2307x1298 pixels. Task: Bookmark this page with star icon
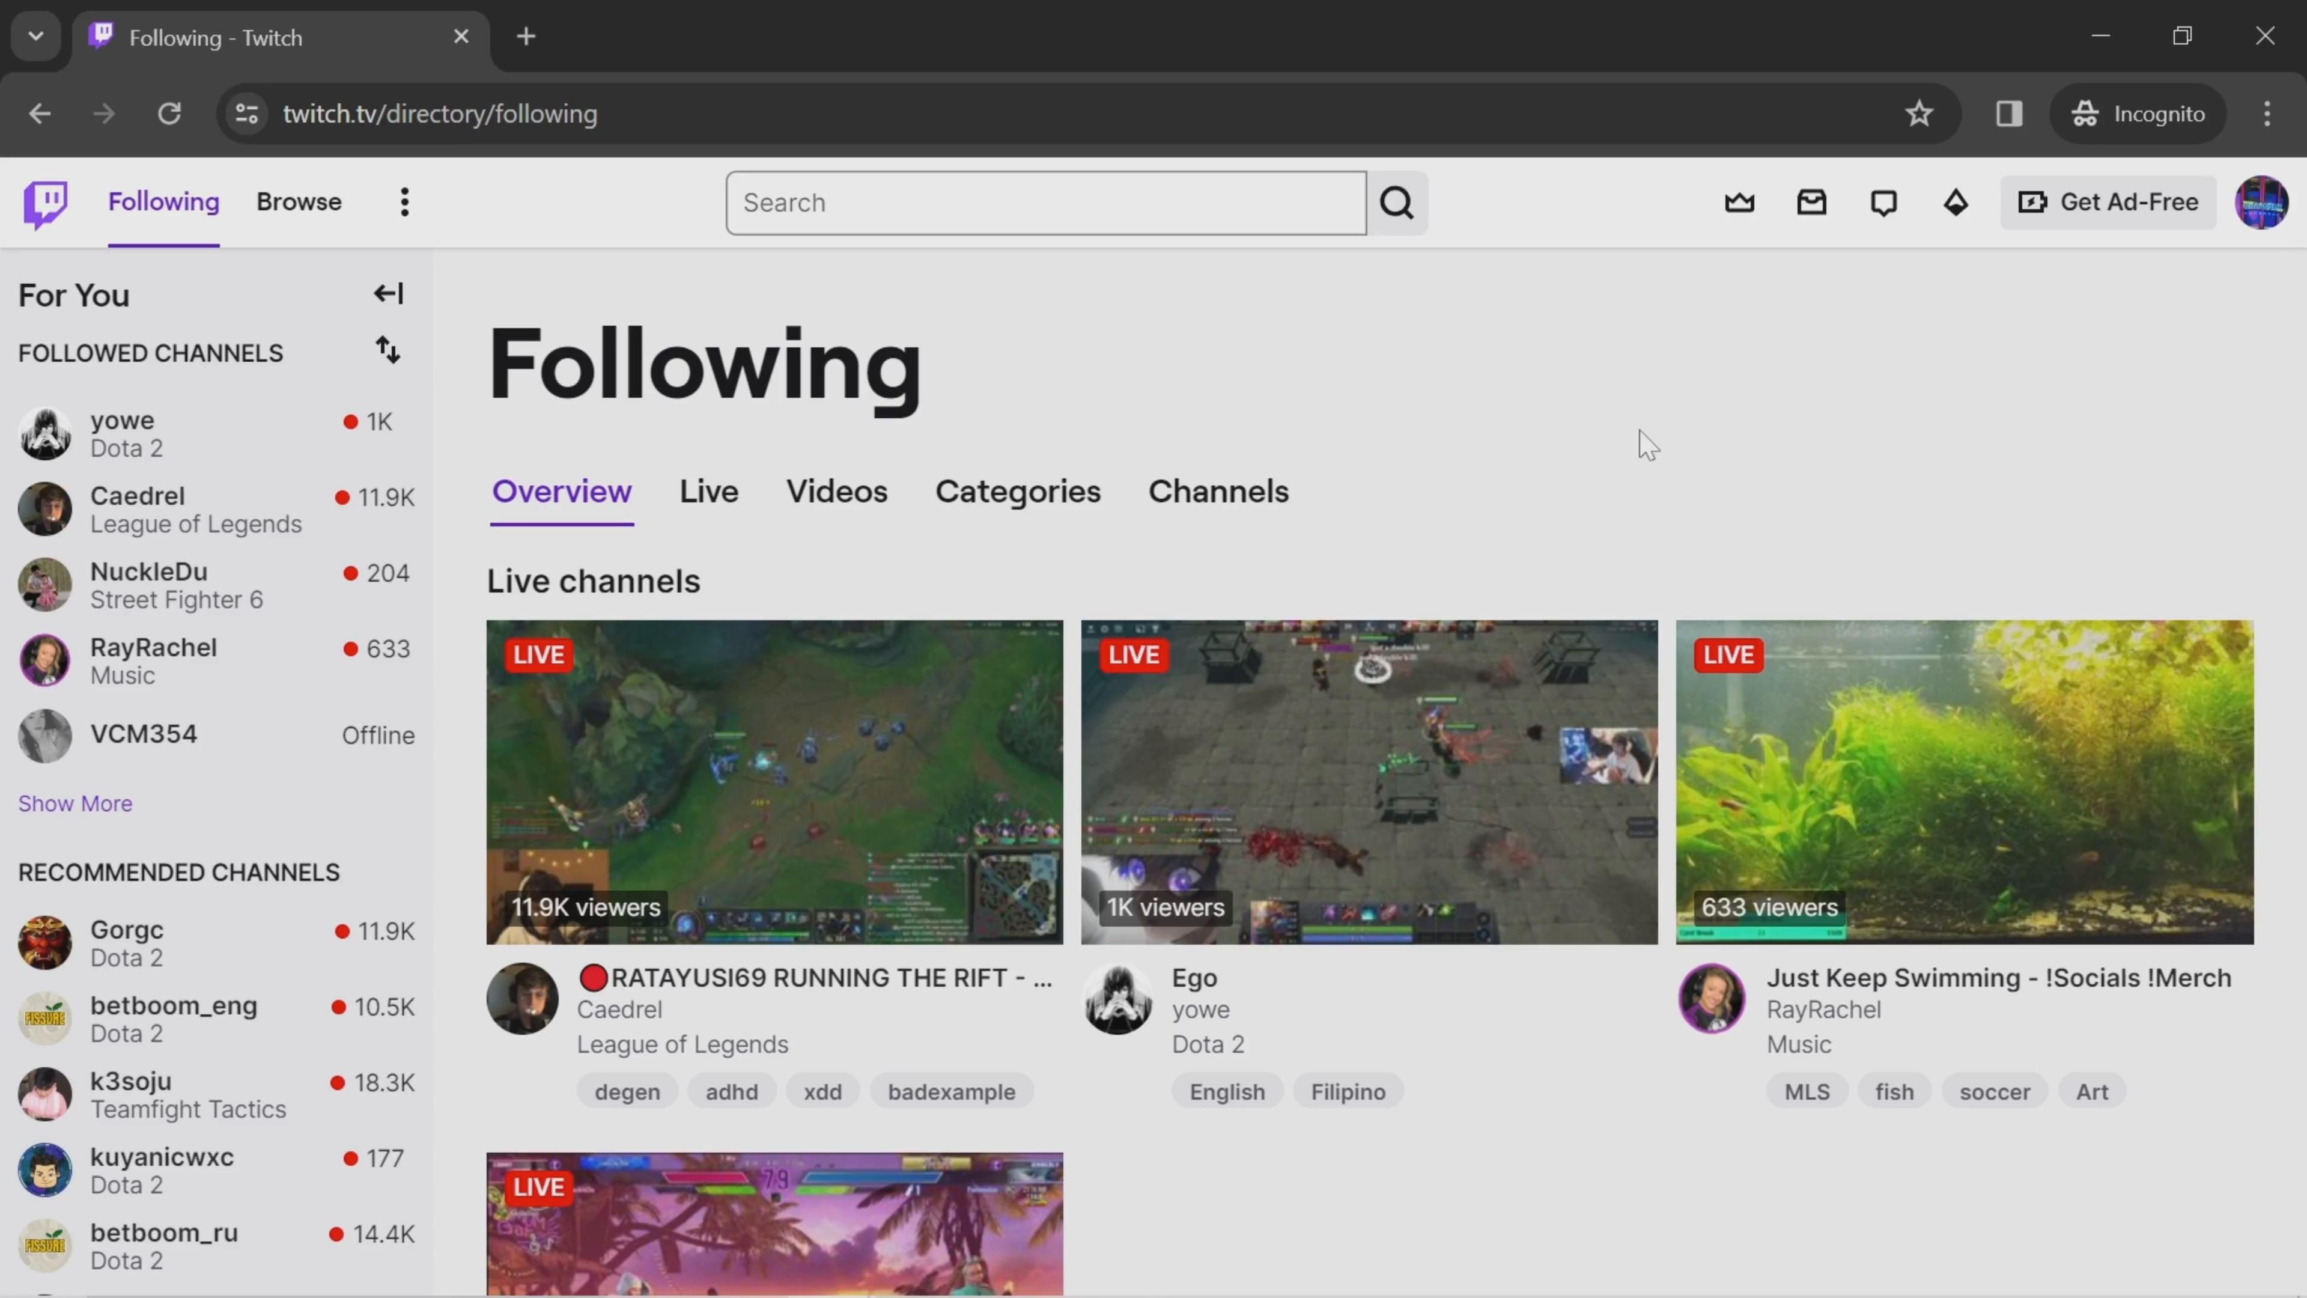(1918, 114)
